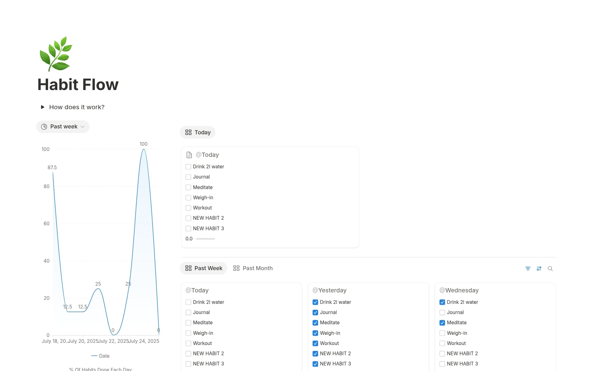Open the @Today page link
The image size is (595, 371).
click(207, 155)
